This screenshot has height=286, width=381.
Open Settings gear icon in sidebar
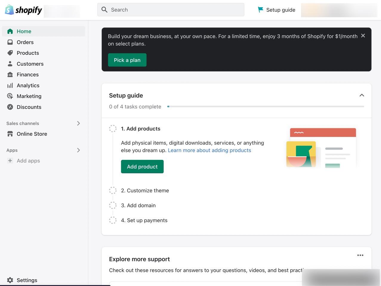click(10, 280)
